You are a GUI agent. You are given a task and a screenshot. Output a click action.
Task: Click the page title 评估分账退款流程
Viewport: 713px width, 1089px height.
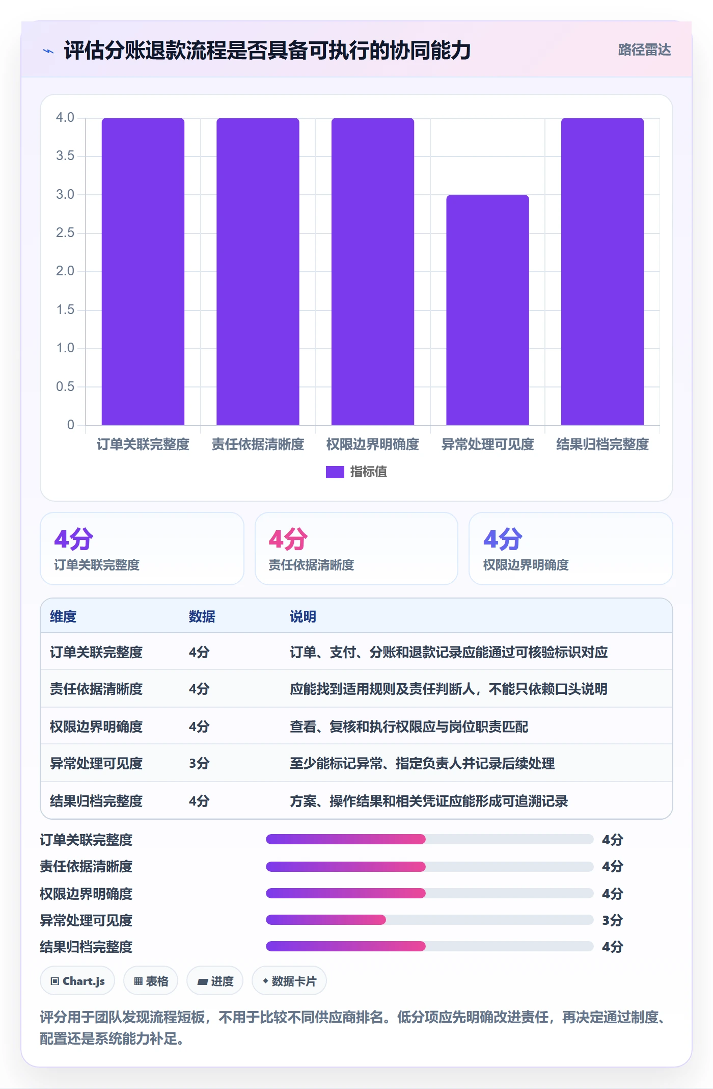pyautogui.click(x=267, y=50)
